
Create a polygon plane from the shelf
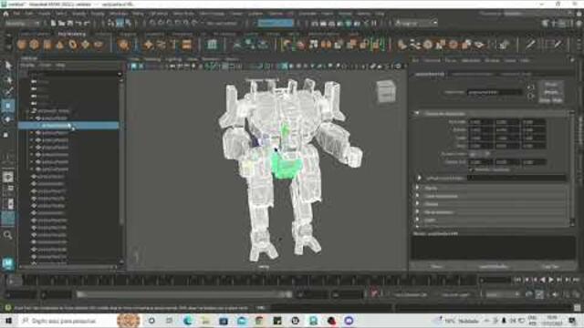pos(86,45)
